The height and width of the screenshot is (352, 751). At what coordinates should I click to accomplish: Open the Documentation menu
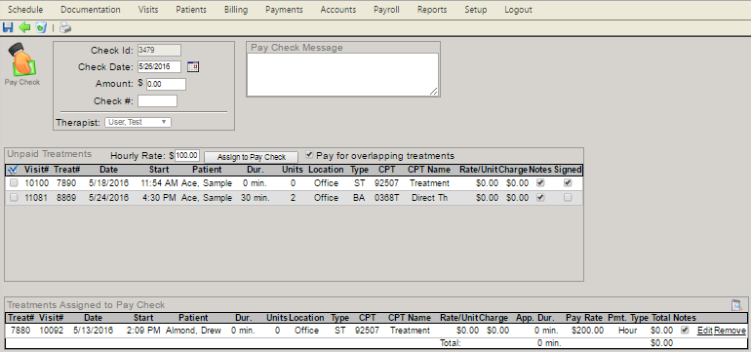tap(91, 10)
